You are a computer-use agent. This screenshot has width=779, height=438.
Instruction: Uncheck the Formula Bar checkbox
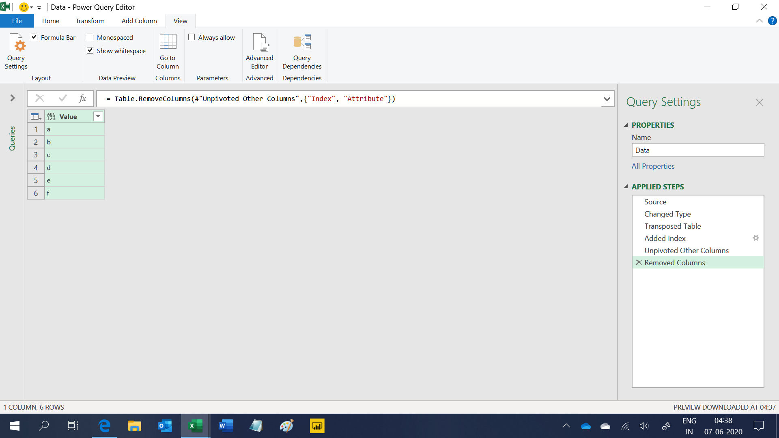tap(34, 37)
